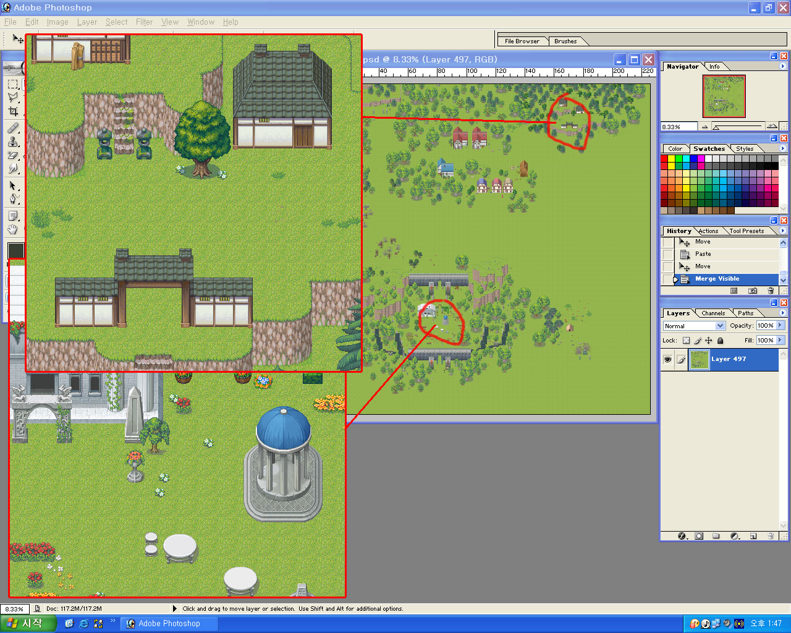Select the Crop tool
The height and width of the screenshot is (633, 791).
click(x=13, y=111)
